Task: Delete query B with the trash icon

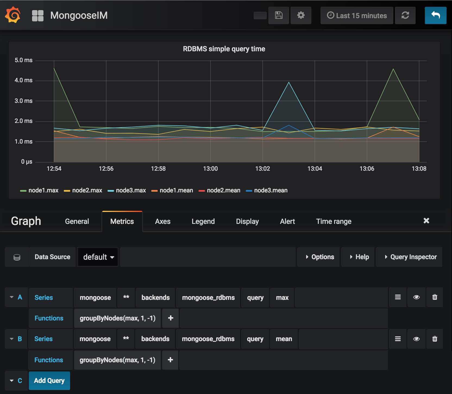Action: [x=434, y=339]
